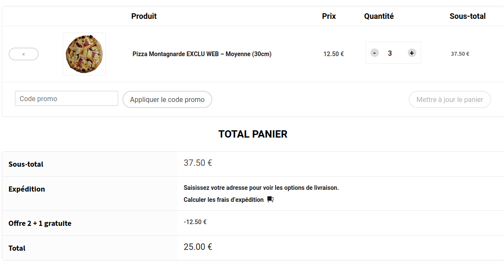This screenshot has height=267, width=504.
Task: Click the Code promo input field
Action: point(66,98)
